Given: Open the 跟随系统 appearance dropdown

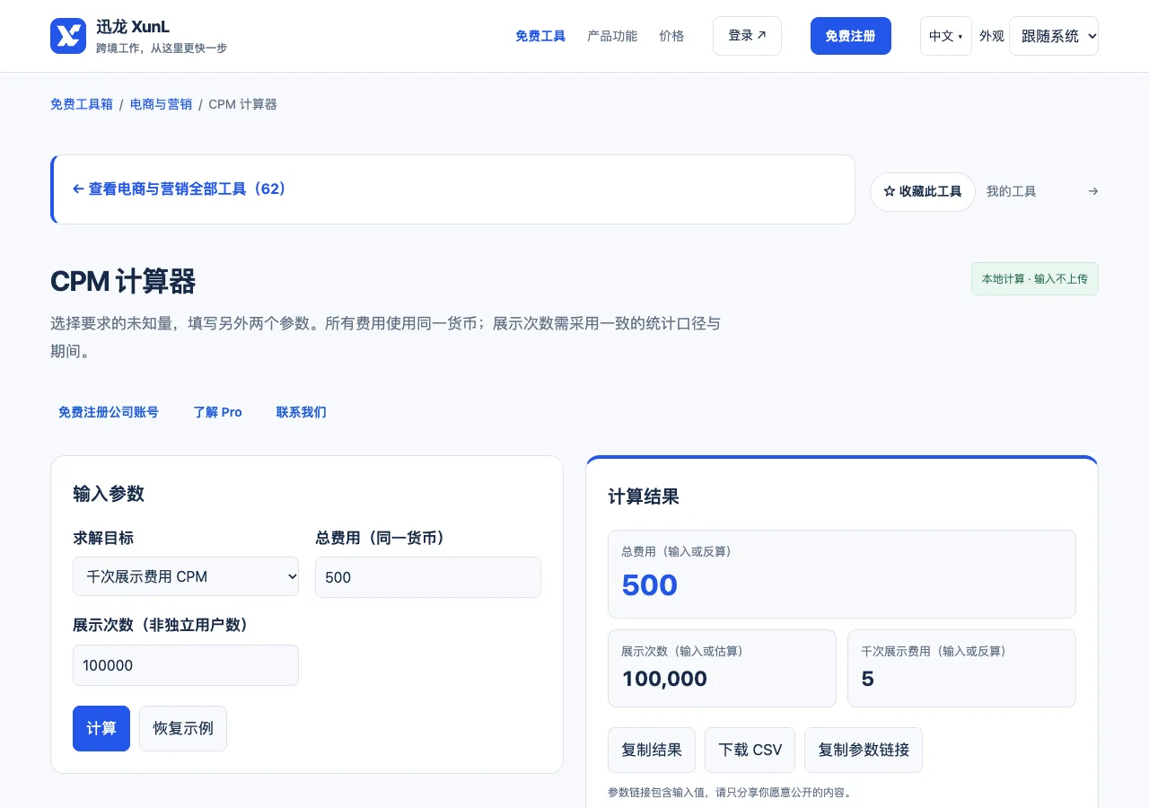Looking at the screenshot, I should (1054, 36).
